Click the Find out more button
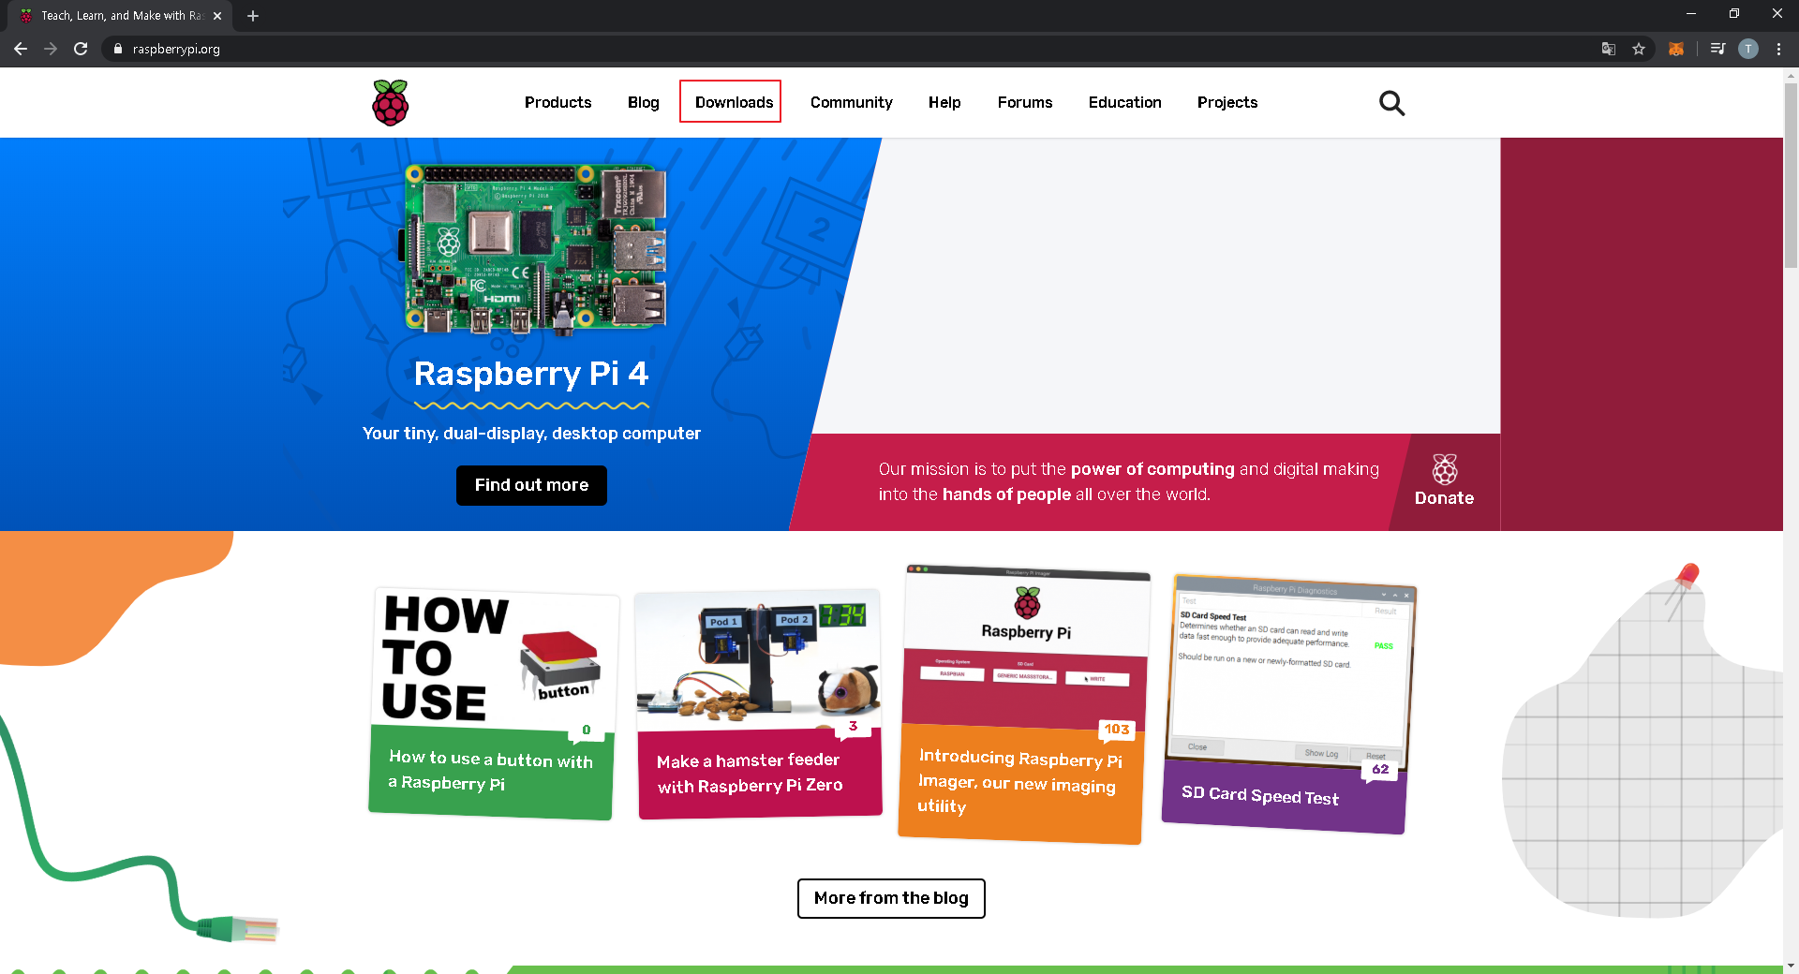This screenshot has height=974, width=1799. tap(531, 485)
